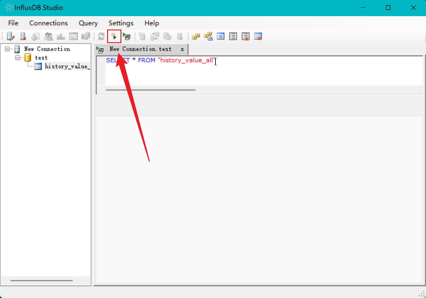
Task: Select the history_value_ measurement in the tree
Action: pyautogui.click(x=67, y=66)
